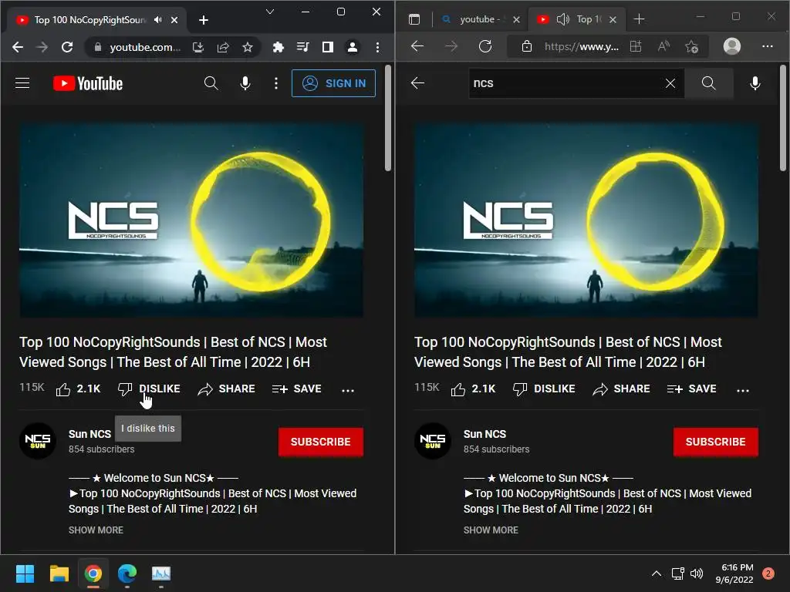Open YouTube search in Chrome window
Viewport: 790px width, 592px height.
(211, 83)
